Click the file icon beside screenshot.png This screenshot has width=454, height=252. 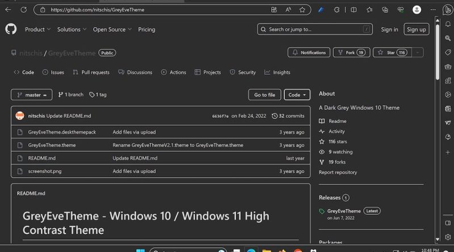click(20, 171)
